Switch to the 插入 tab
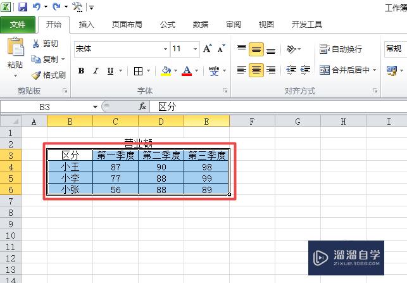Image resolution: width=407 pixels, height=283 pixels. 87,25
